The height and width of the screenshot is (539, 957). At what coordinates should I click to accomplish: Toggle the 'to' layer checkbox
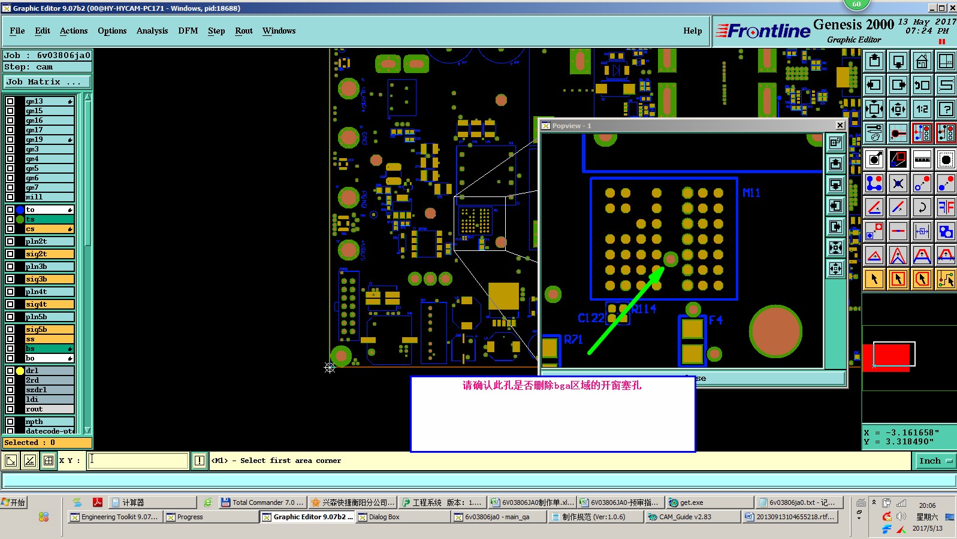click(x=10, y=210)
